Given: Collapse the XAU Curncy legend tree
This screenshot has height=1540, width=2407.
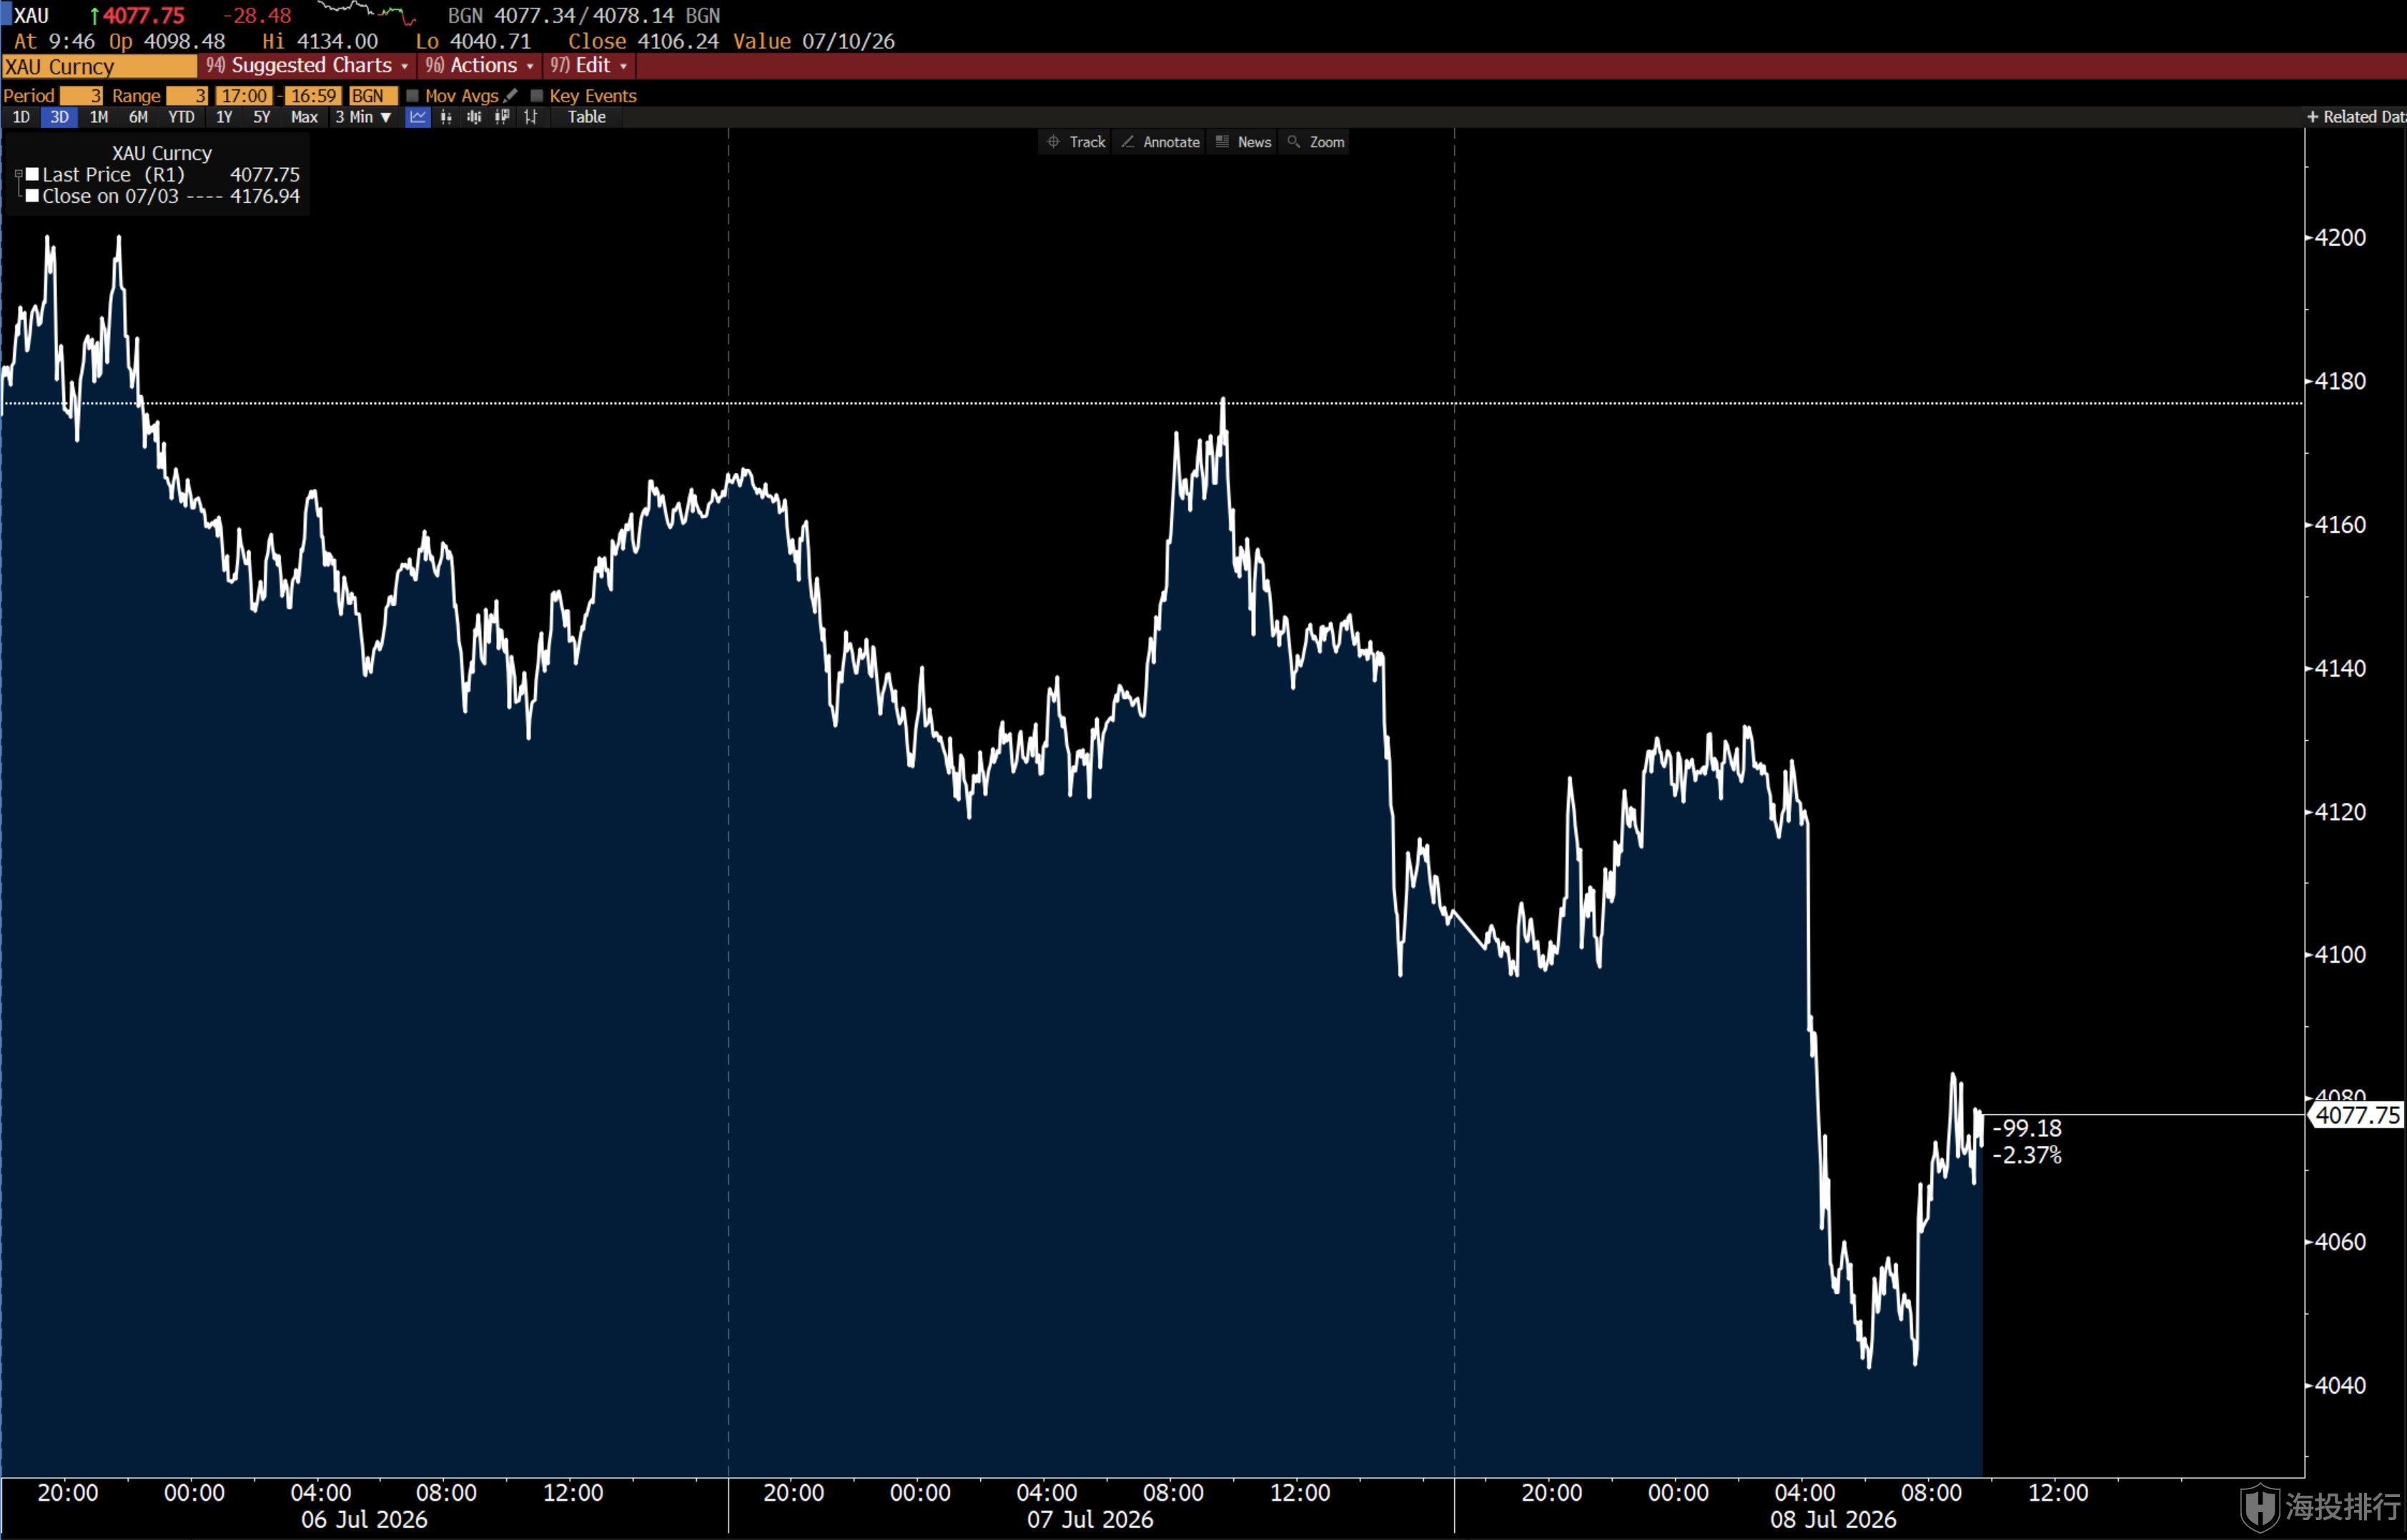Looking at the screenshot, I should [x=18, y=174].
